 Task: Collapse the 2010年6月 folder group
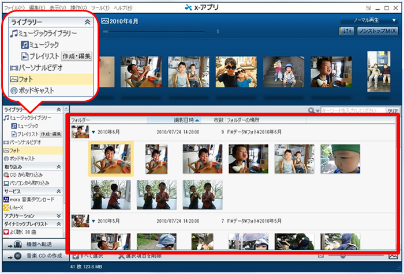tap(93, 132)
